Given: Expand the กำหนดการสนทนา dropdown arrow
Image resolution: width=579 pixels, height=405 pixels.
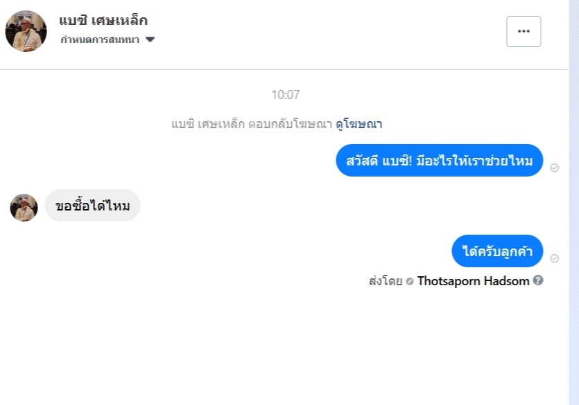Looking at the screenshot, I should [x=150, y=39].
